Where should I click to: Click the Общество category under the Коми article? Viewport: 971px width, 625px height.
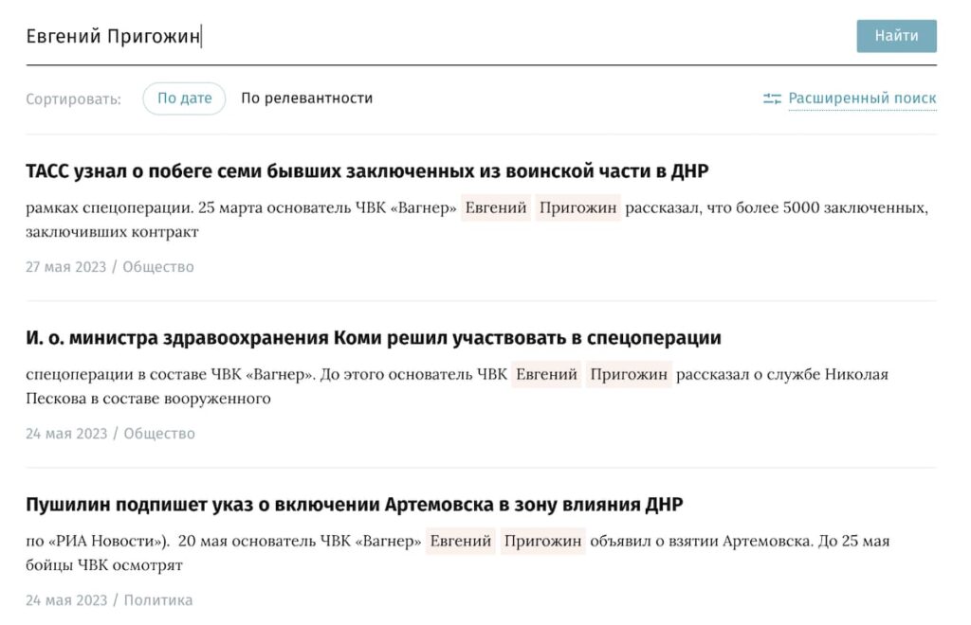point(158,434)
